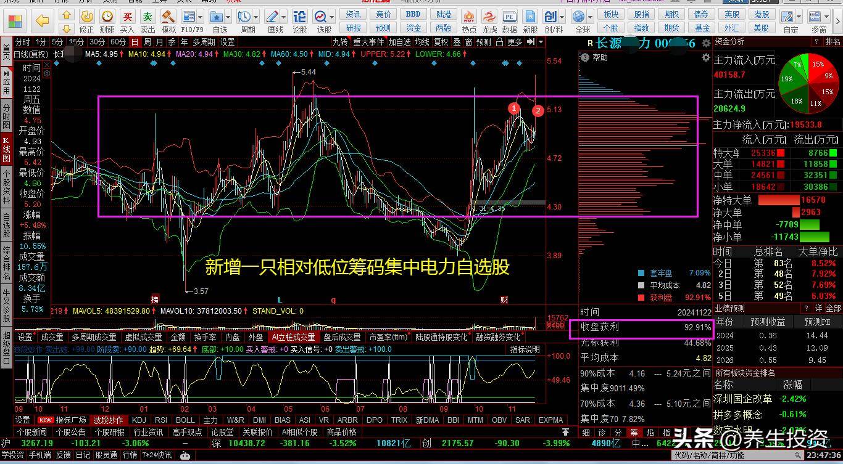The width and height of the screenshot is (843, 464).
Task: Open the 创/科 board icon
Action: click(x=550, y=17)
